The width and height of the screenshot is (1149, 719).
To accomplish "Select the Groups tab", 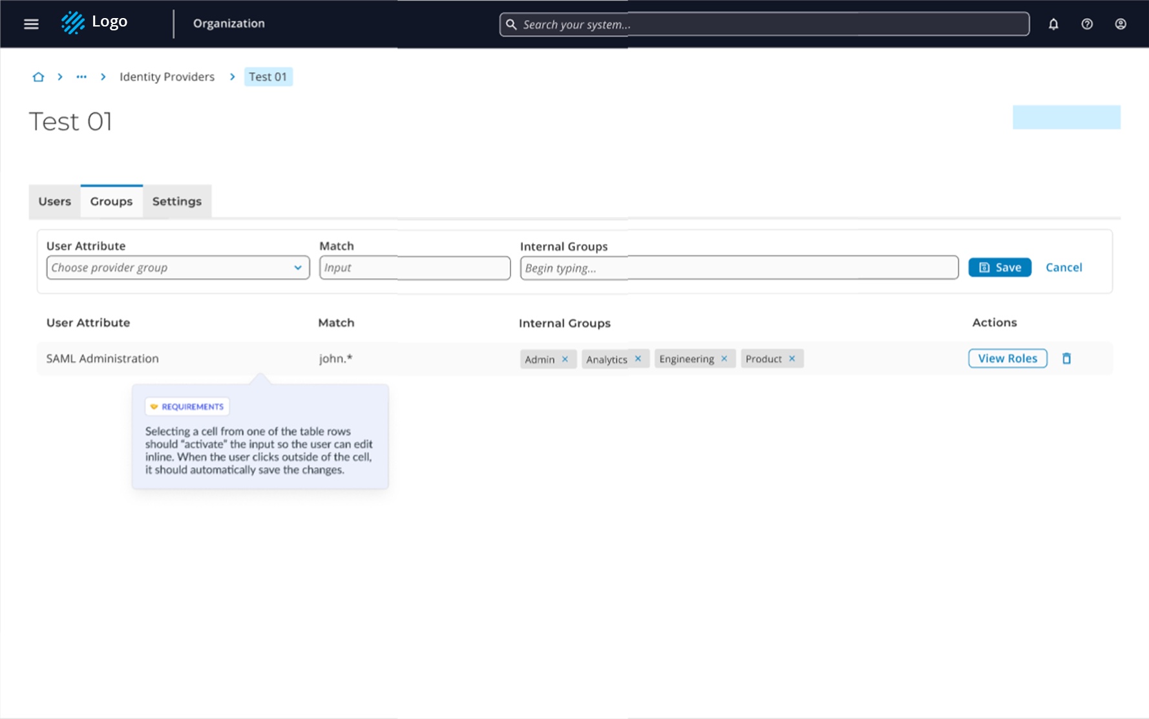I will [x=111, y=201].
